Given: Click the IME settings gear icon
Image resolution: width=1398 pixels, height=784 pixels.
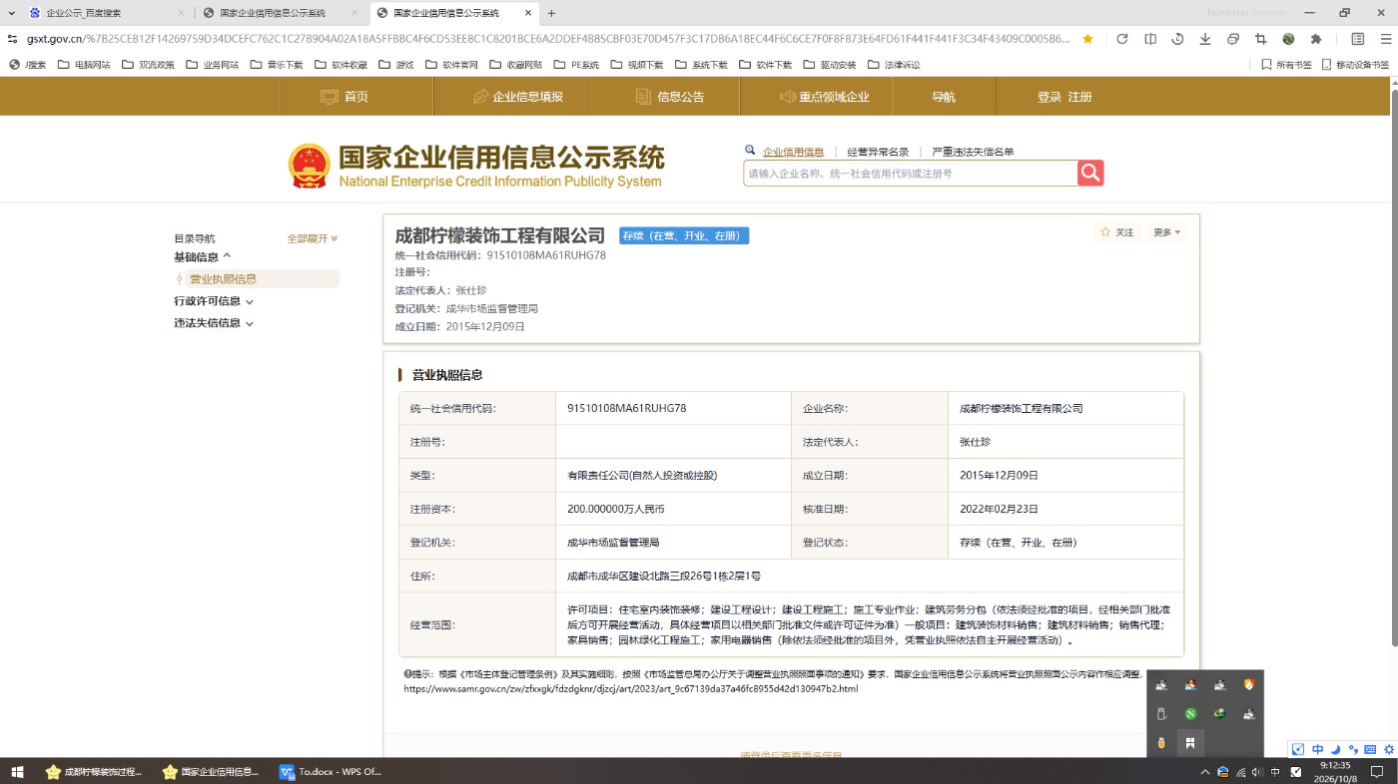Looking at the screenshot, I should pos(1389,749).
